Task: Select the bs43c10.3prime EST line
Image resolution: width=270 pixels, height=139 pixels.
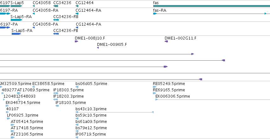Action: 114,112
